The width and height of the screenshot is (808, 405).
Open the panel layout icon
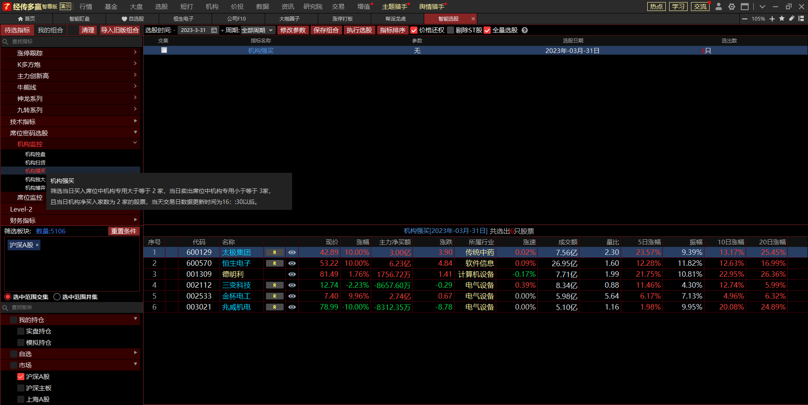tap(801, 19)
